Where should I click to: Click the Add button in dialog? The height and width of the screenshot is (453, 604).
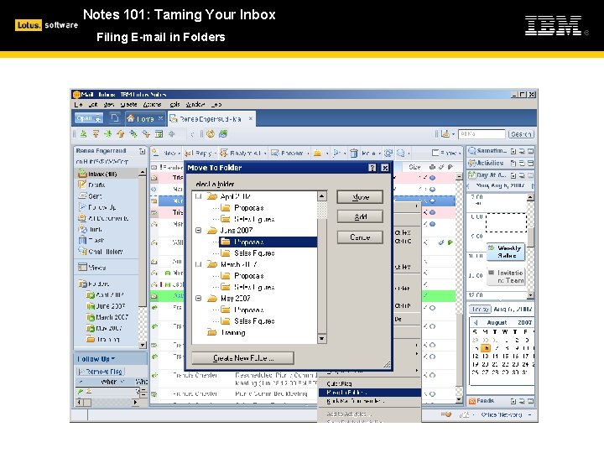[360, 217]
